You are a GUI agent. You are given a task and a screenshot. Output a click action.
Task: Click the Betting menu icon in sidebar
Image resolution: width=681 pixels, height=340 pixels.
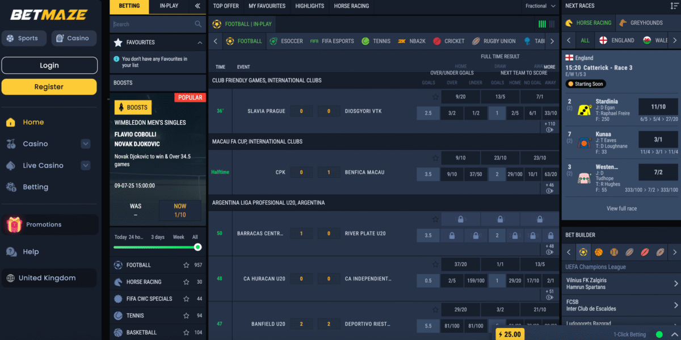(x=11, y=187)
